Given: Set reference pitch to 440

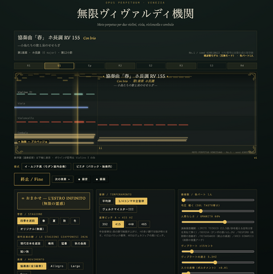Looking at the screenshot, I should point(131,224).
